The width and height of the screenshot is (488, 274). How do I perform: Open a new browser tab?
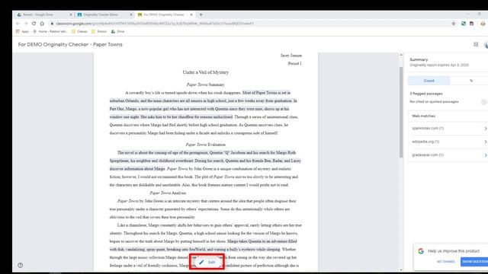pos(201,14)
